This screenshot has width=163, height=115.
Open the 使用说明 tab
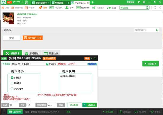tap(25, 64)
